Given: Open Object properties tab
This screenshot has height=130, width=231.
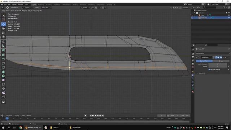Looking at the screenshot, I should [x=193, y=71].
